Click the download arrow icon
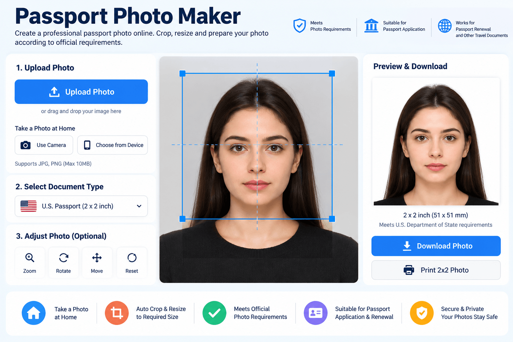The image size is (513, 342). tap(407, 246)
